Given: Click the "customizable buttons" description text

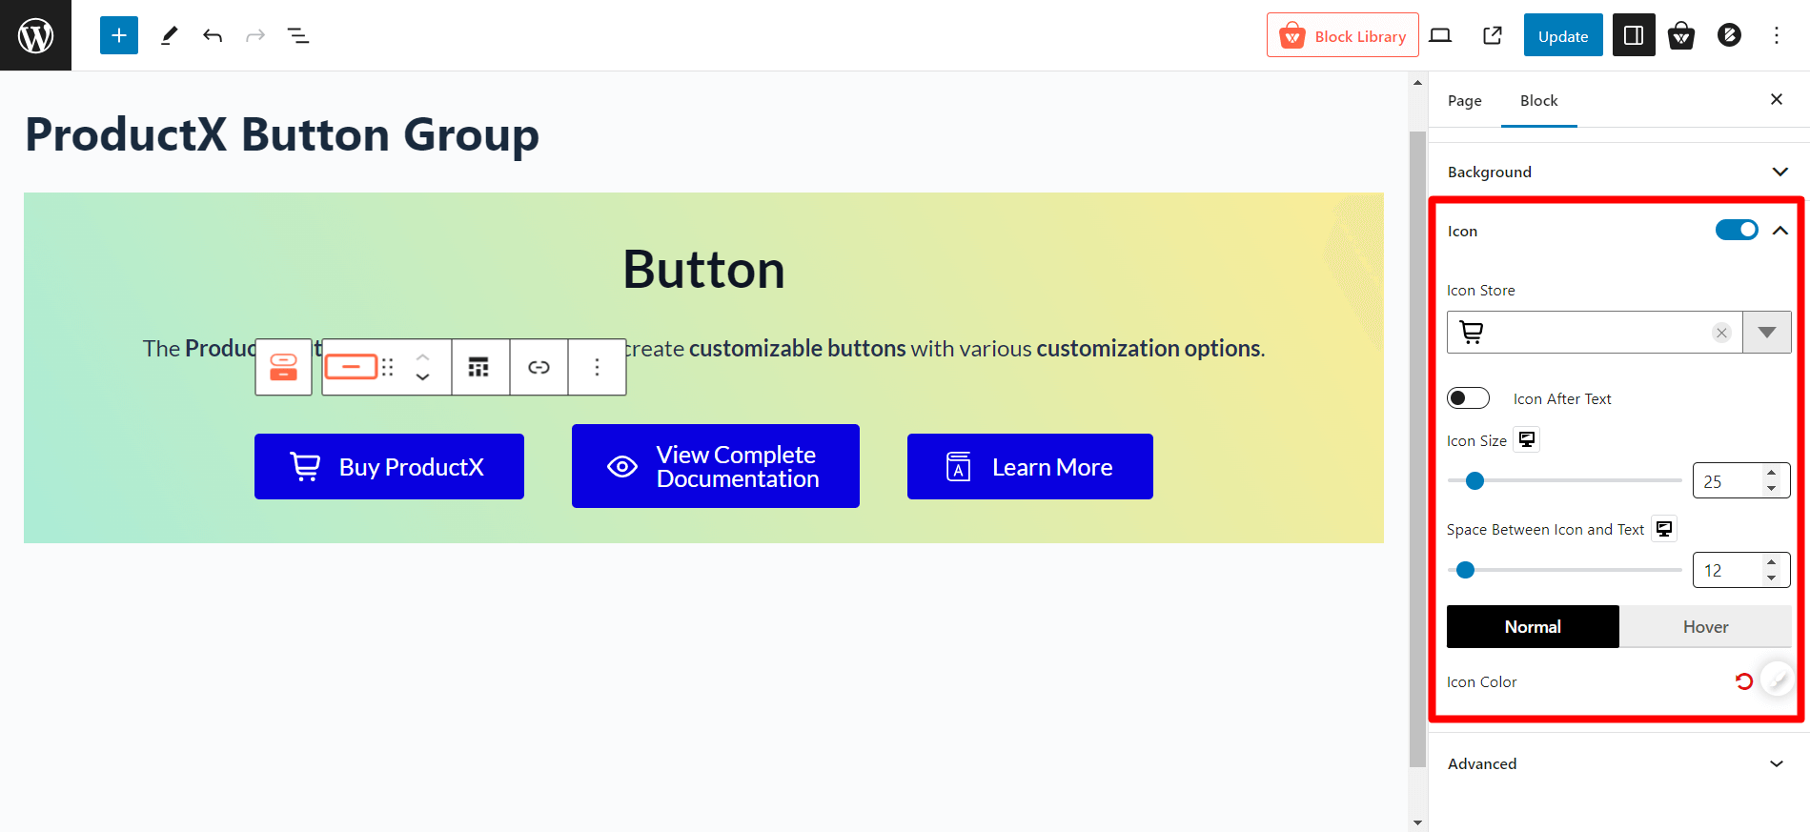Looking at the screenshot, I should click(x=797, y=349).
